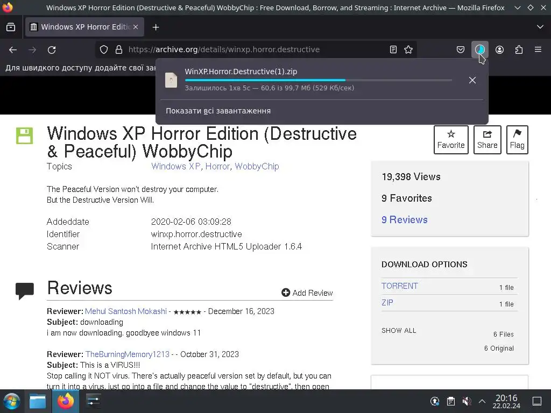
Task: Open the 9 Reviews link
Action: pyautogui.click(x=405, y=220)
